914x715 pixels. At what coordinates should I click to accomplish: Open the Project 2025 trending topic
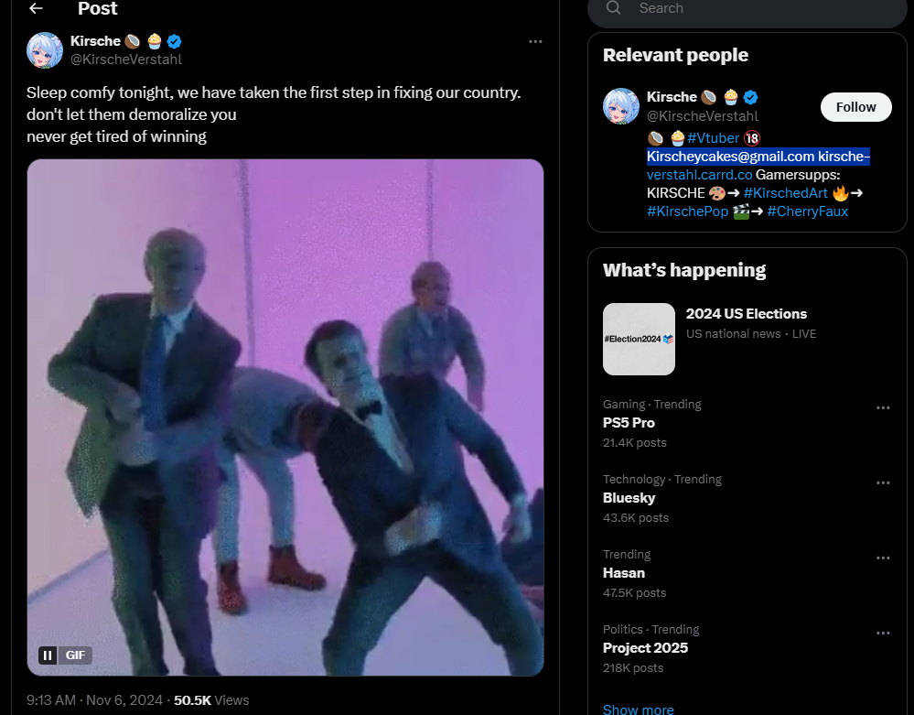[x=645, y=648]
